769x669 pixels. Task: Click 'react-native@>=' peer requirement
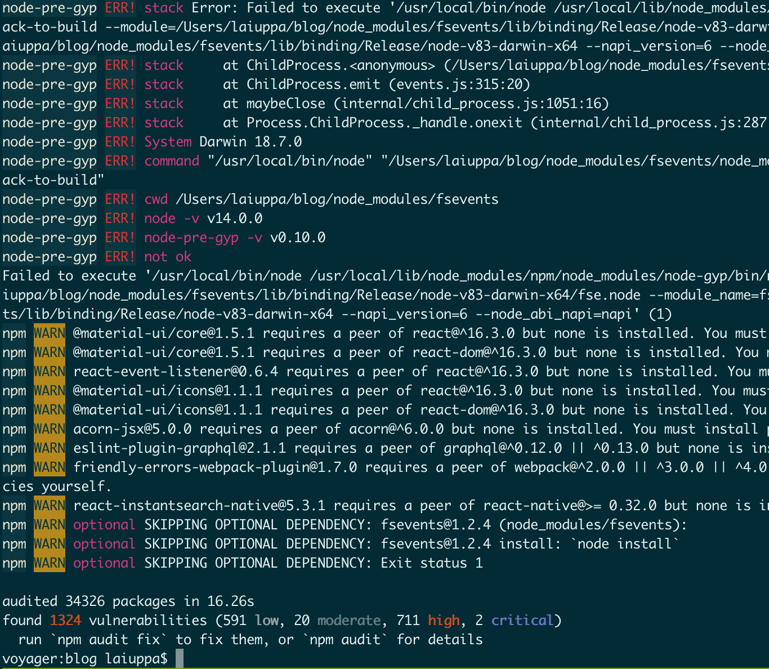(542, 505)
